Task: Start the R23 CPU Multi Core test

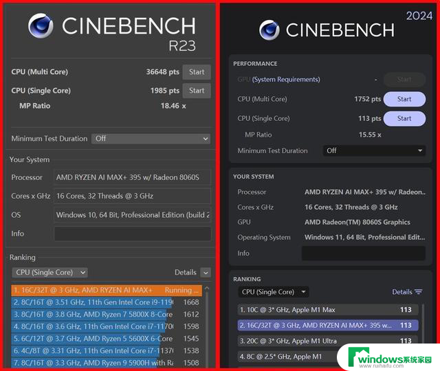Action: [x=197, y=72]
